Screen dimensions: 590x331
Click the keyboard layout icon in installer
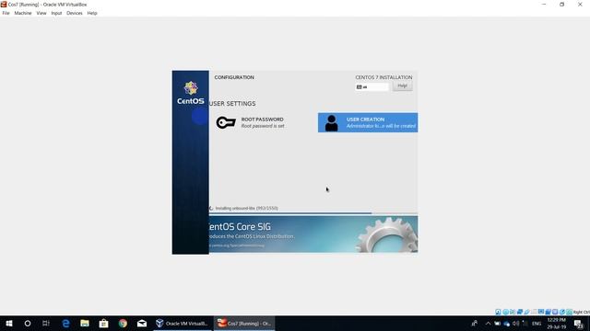[x=359, y=87]
